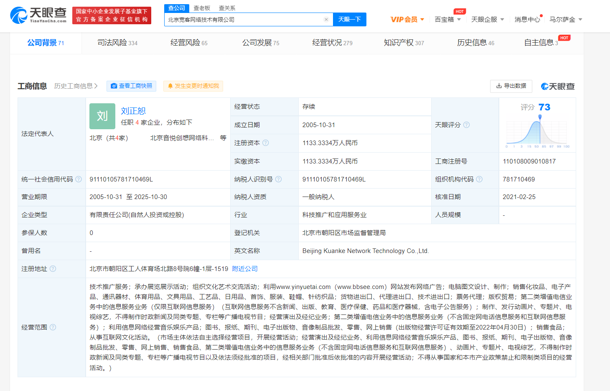Select the English name Beijing Kuanke Network

pyautogui.click(x=366, y=251)
